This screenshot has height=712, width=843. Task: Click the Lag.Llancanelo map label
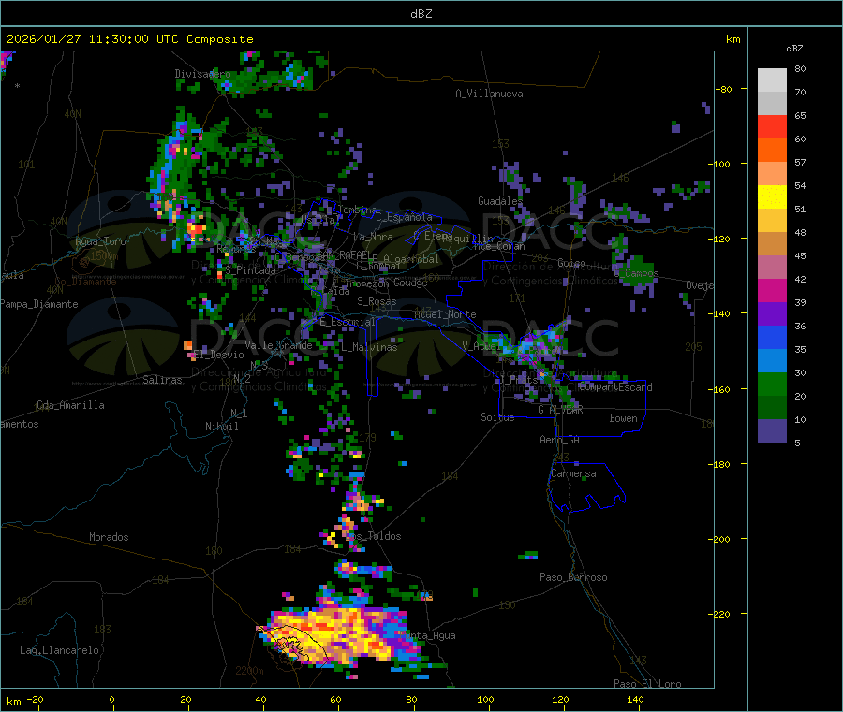point(59,650)
